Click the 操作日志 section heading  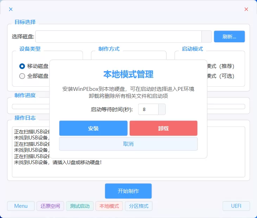[25, 118]
